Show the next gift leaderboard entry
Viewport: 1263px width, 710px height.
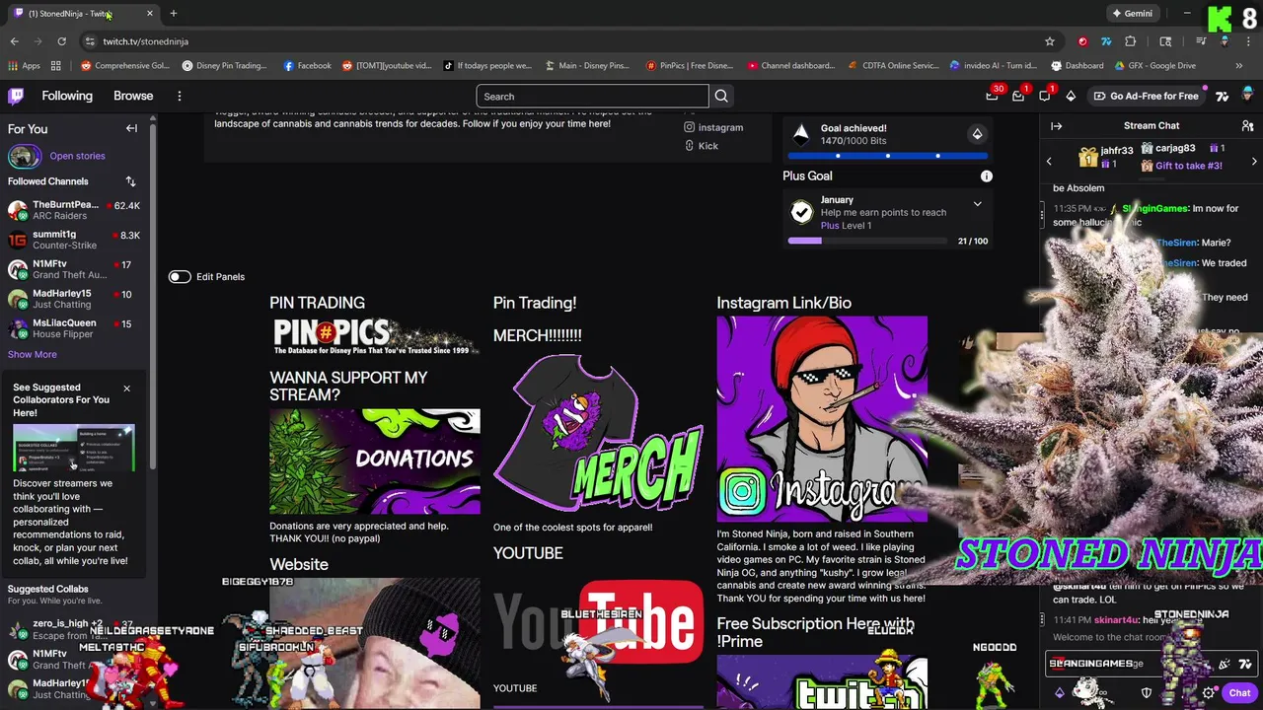click(1254, 161)
